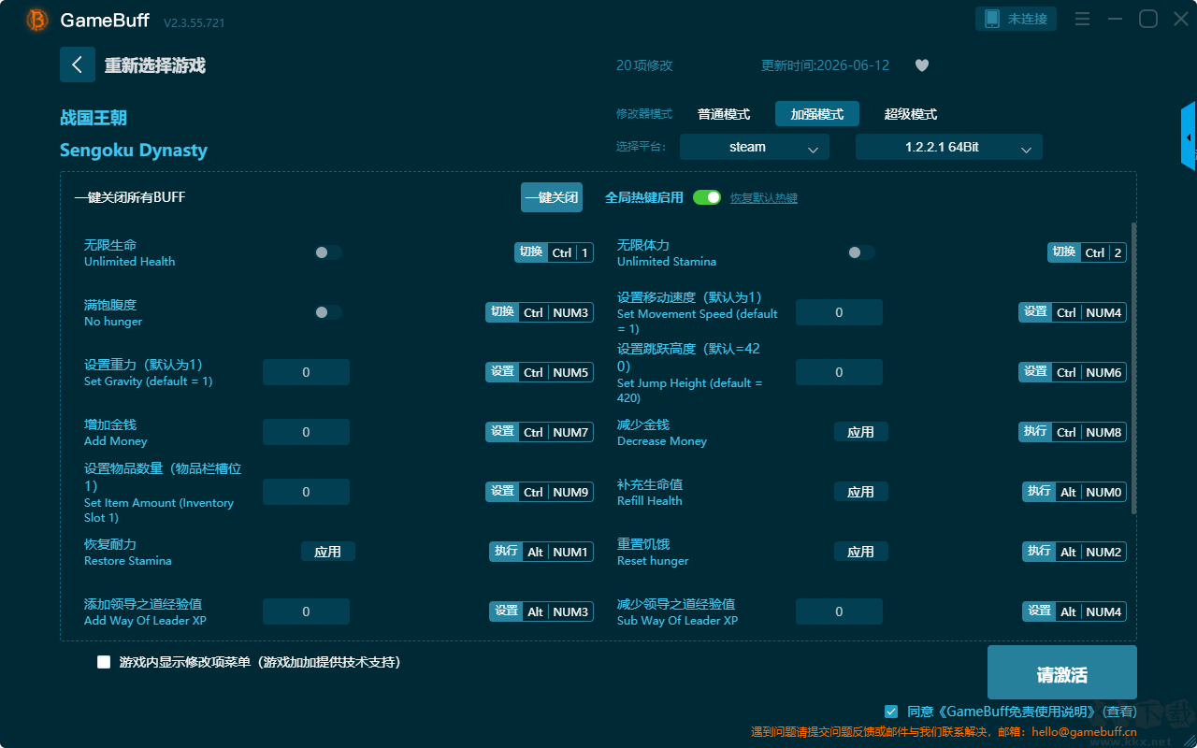Click Reset hunger hotkey Alt NUM2
The image size is (1197, 748).
1074,552
